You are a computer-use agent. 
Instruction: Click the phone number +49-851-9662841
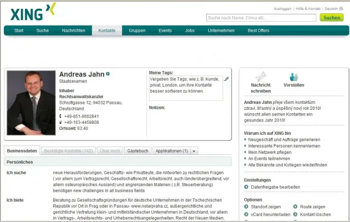tap(81, 116)
